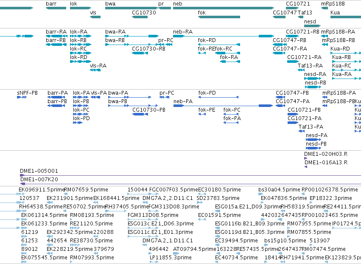
Task: Click the pr-RC transcript label
Action: click(x=166, y=40)
